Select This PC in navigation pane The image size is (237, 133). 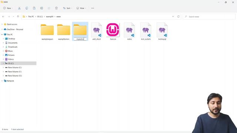pyautogui.click(x=10, y=34)
